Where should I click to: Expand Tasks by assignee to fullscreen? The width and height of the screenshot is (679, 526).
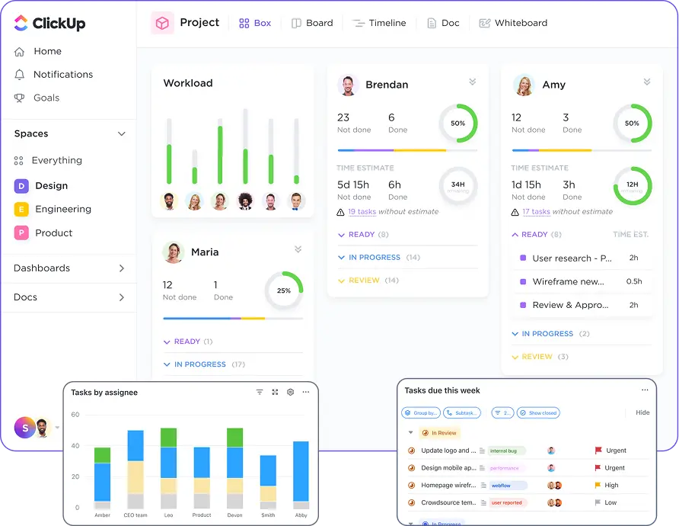(x=275, y=392)
